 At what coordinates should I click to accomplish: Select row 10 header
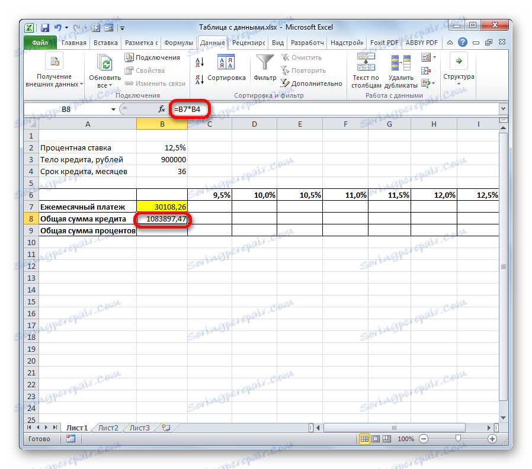click(x=31, y=242)
